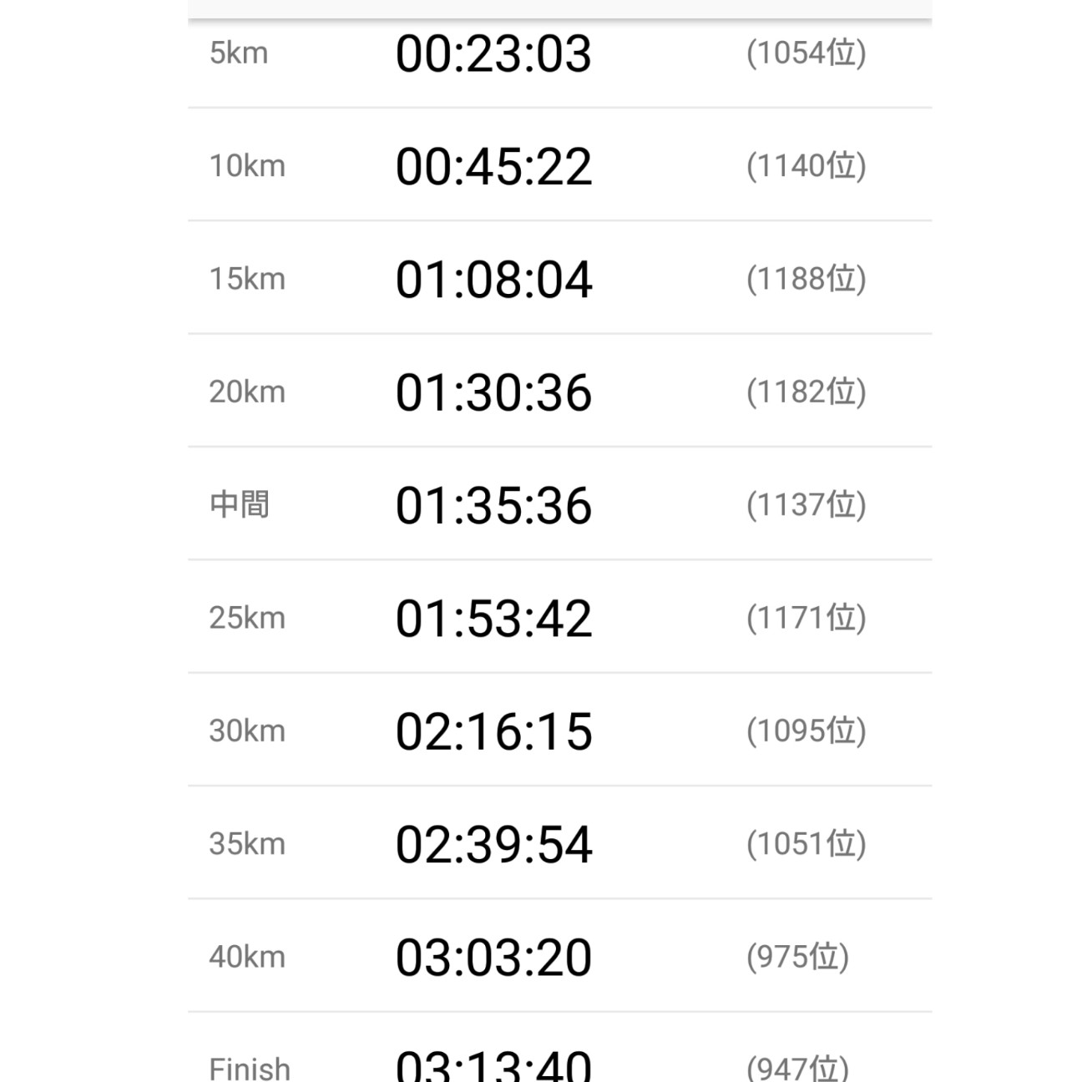Tap the 40km time 03:03:20

click(493, 958)
